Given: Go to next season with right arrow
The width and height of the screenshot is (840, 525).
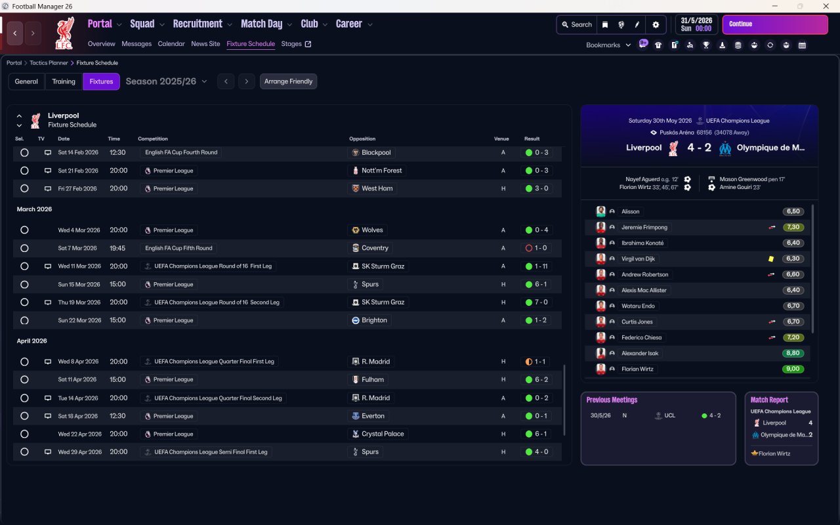Looking at the screenshot, I should 246,81.
